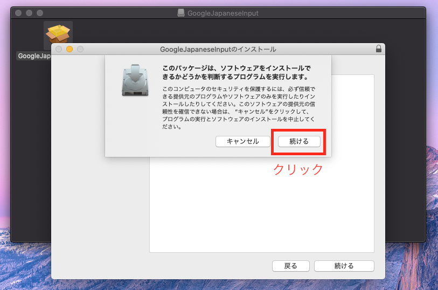Close the background GoogleJapaneseInput Finder window
Viewport: 438px width, 290px height.
coord(18,13)
